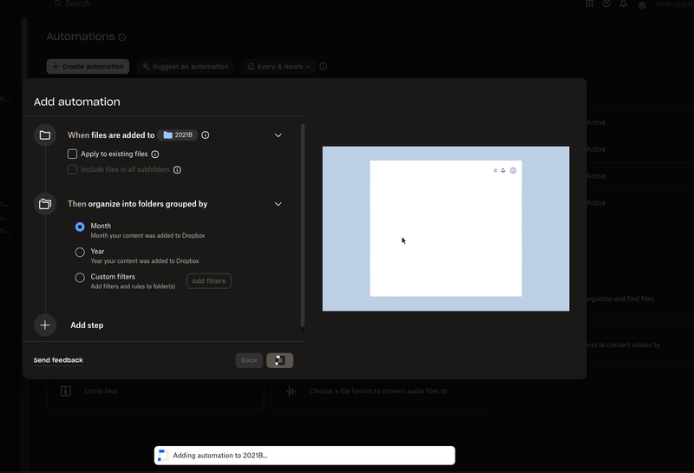This screenshot has width=694, height=473.
Task: Click Choose a file format to convert audio text
Action: coord(378,391)
